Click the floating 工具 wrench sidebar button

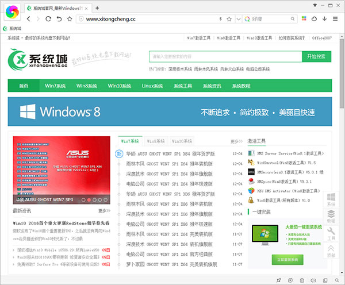coord(331,234)
